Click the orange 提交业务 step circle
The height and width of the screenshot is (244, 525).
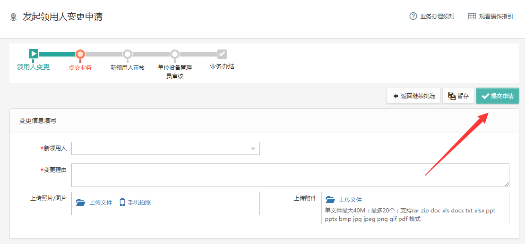coord(80,54)
